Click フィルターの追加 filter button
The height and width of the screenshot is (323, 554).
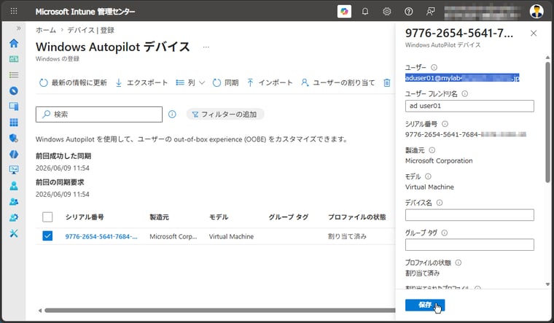click(x=225, y=114)
